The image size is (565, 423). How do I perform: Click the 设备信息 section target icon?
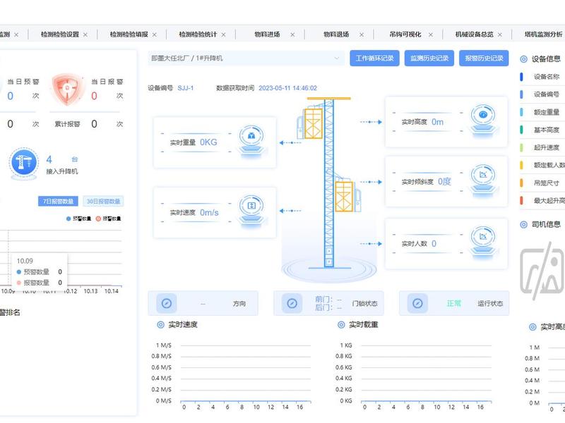523,59
